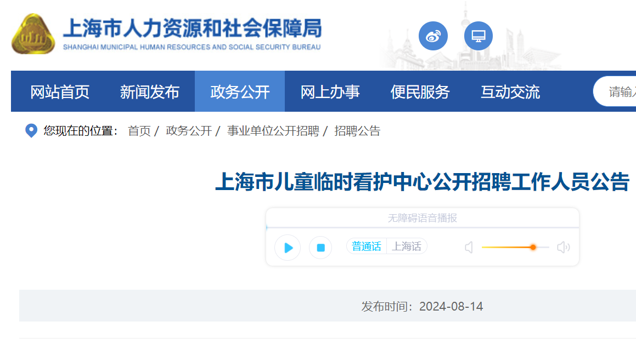Image resolution: width=636 pixels, height=350 pixels.
Task: Click the search input field in navbar
Action: (x=615, y=91)
